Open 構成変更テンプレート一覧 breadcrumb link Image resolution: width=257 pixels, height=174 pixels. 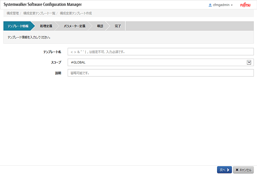click(39, 13)
